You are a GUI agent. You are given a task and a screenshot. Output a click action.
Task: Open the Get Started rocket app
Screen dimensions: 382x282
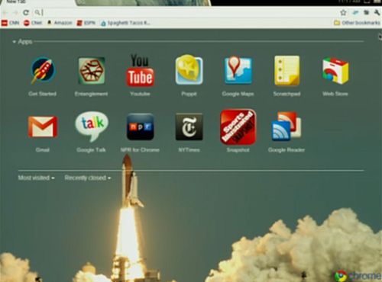[43, 70]
